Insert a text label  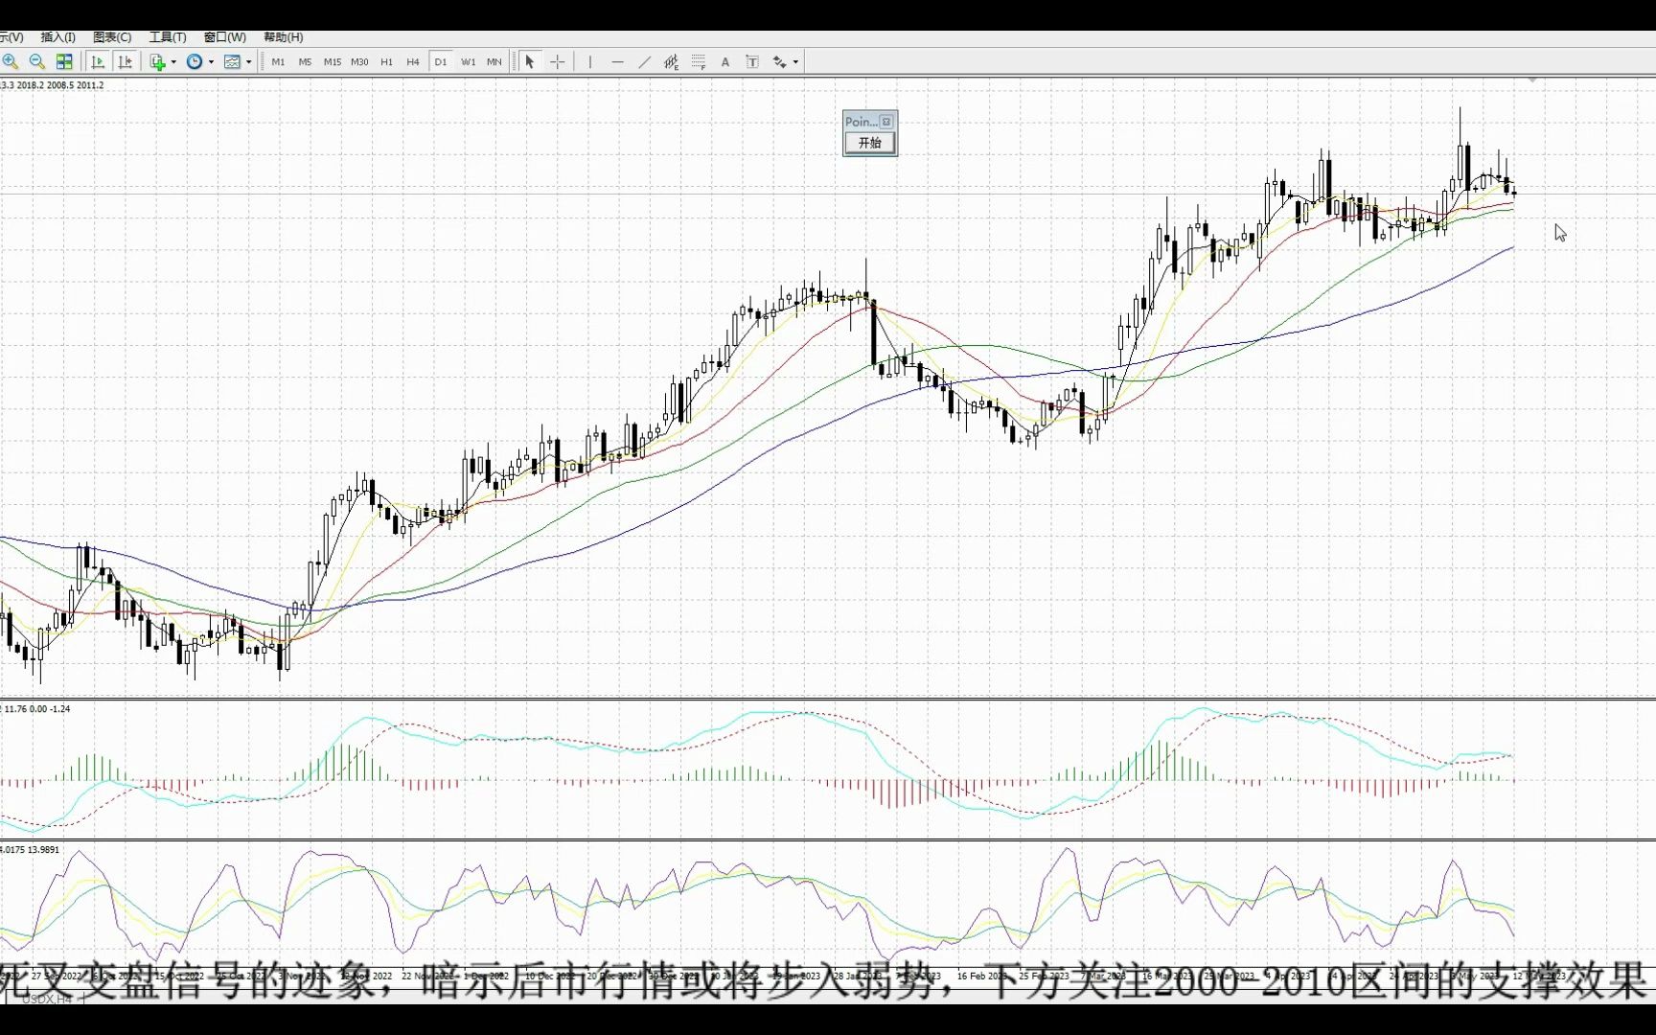point(752,61)
